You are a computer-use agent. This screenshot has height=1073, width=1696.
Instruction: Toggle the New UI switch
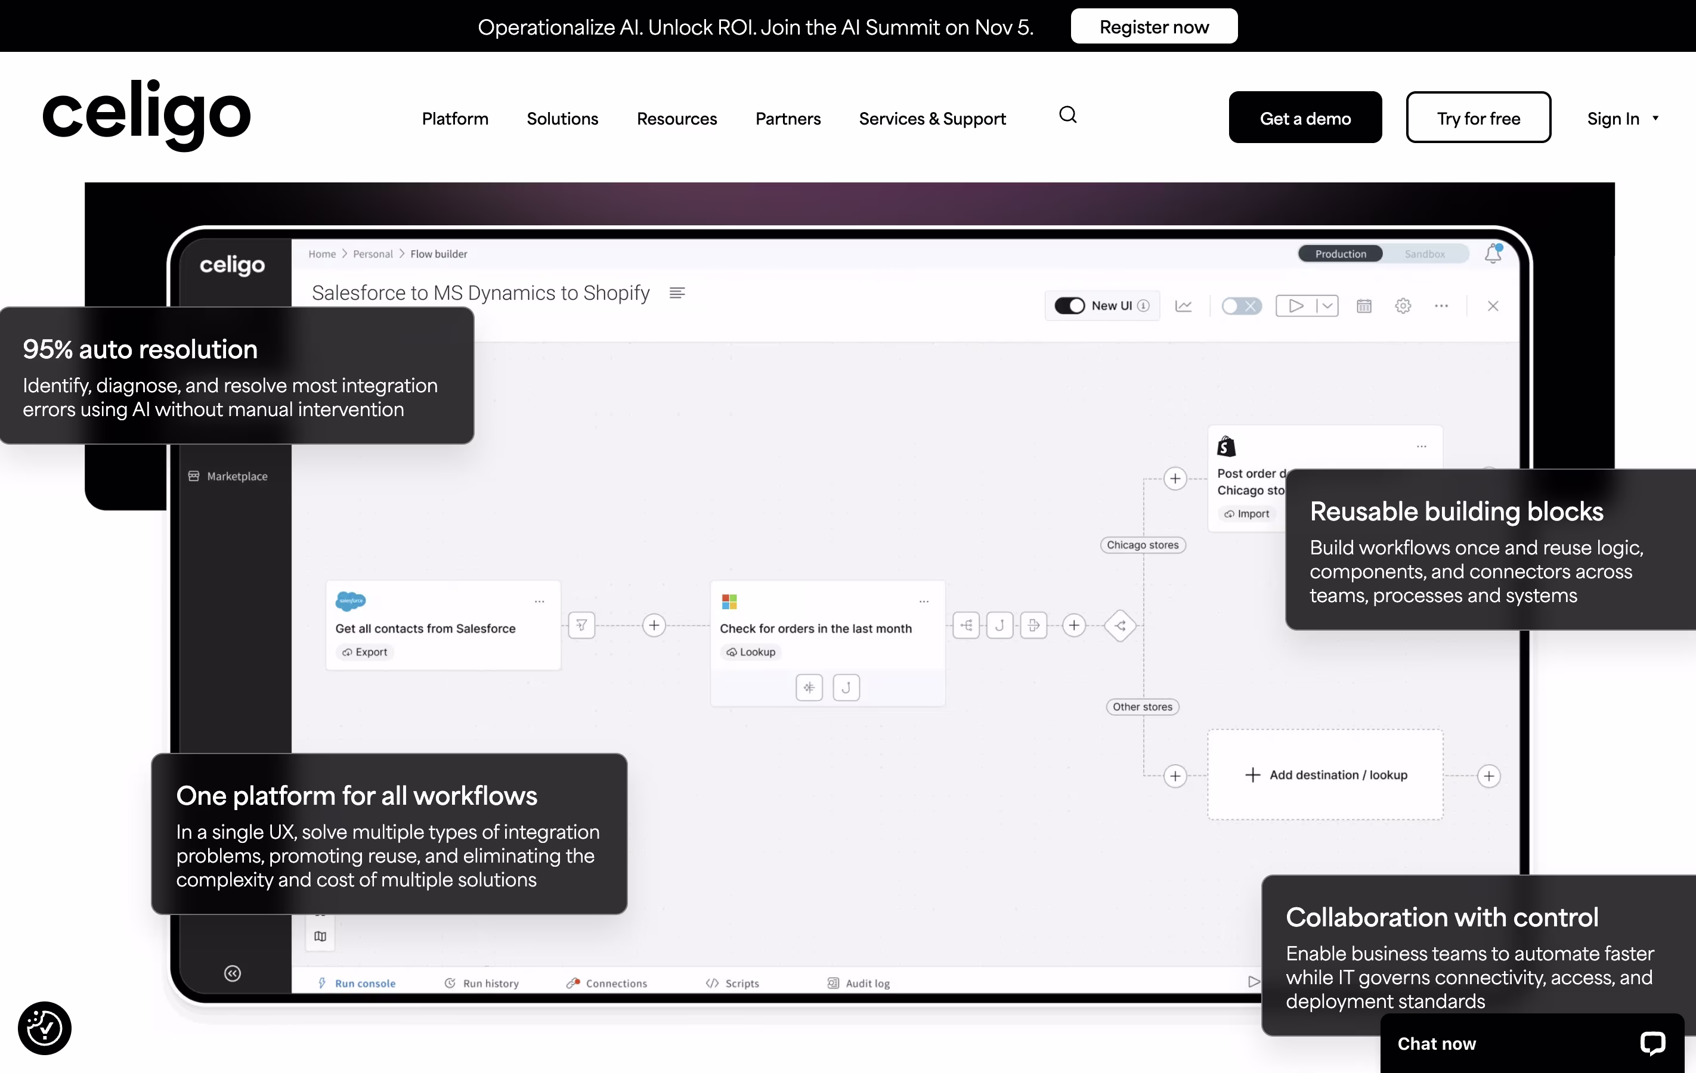click(x=1069, y=306)
